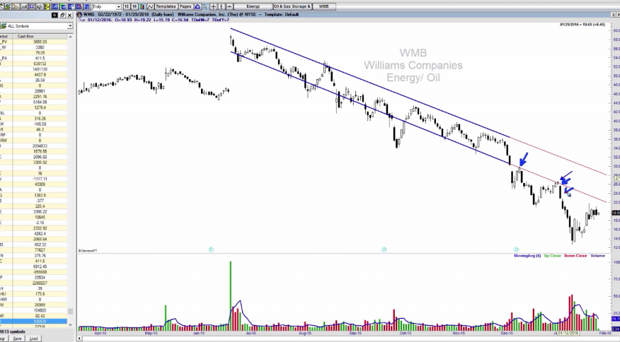Select the row with cash flow 638132
Screen dimensions: 620x342
point(34,63)
